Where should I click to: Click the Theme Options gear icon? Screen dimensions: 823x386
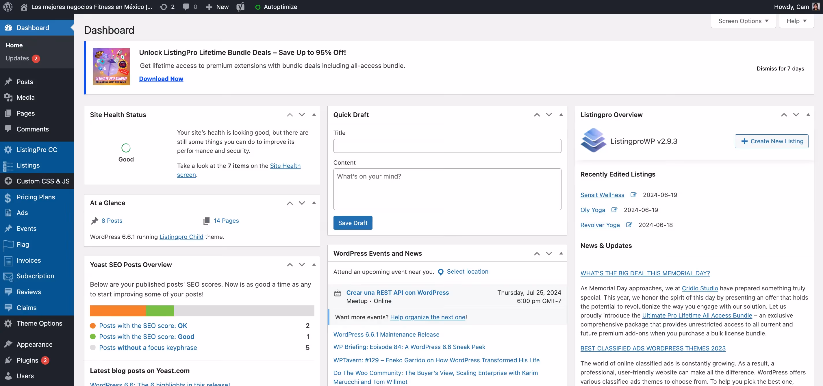pyautogui.click(x=8, y=323)
